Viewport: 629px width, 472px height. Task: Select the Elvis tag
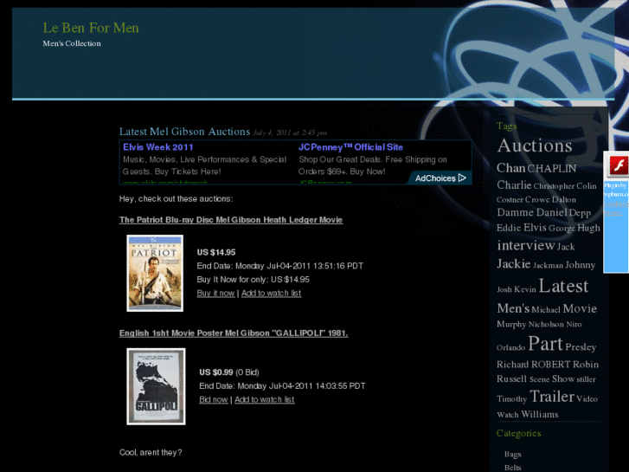pos(536,228)
